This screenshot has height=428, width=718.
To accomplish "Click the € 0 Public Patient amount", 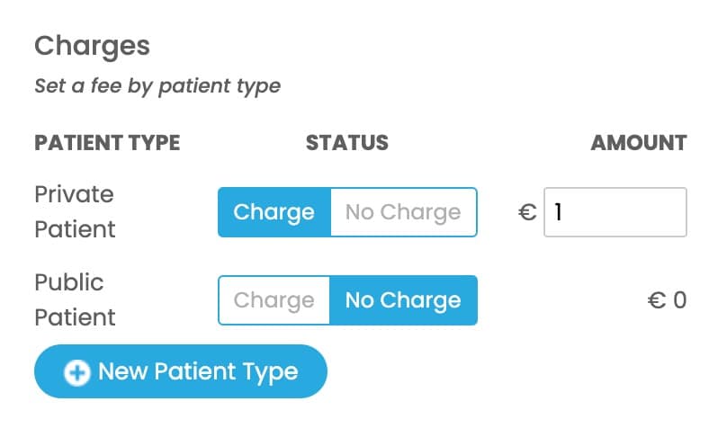I will [x=667, y=300].
